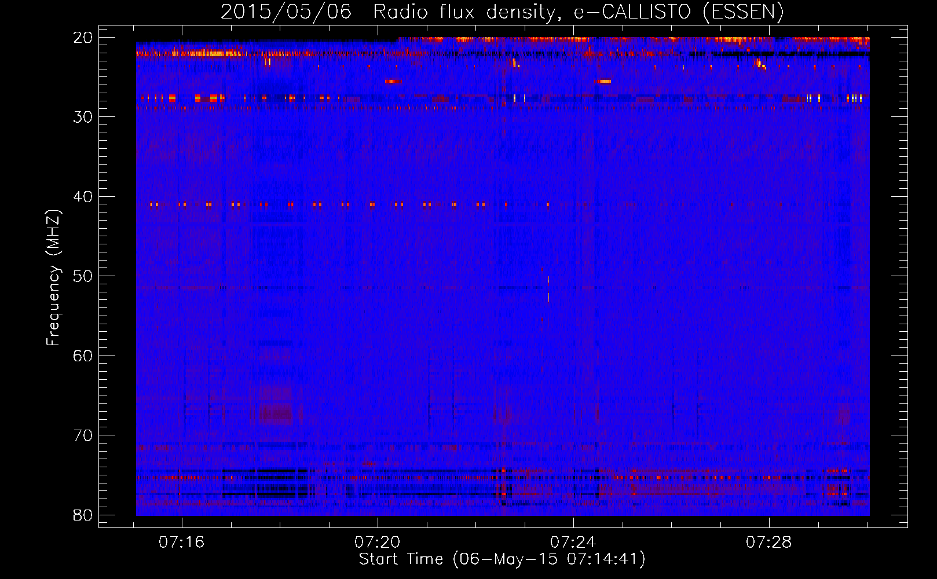Click the 40 frequency tick label
Screen dimensions: 937x579
coord(83,197)
